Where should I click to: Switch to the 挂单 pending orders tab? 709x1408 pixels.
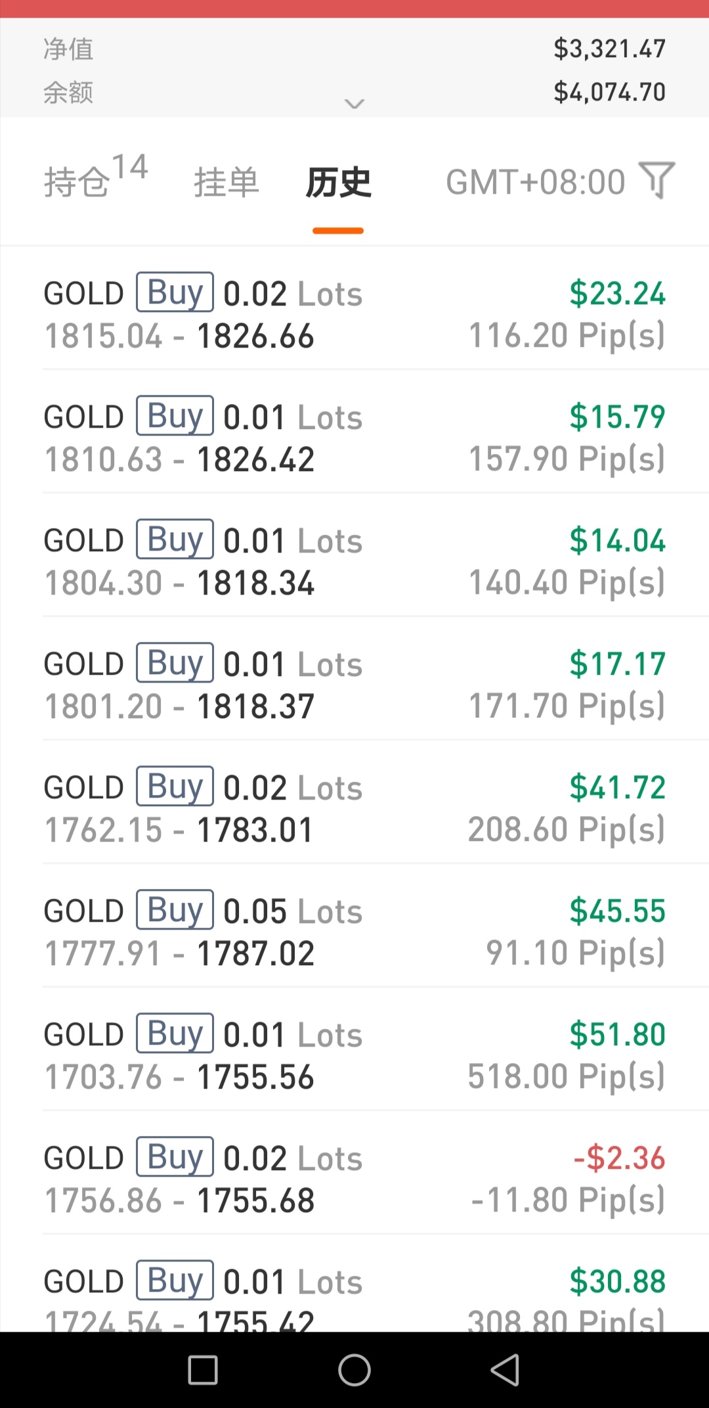226,182
